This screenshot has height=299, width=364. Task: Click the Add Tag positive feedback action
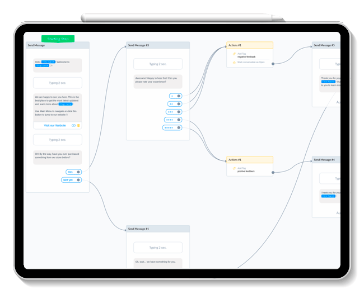[x=244, y=170]
